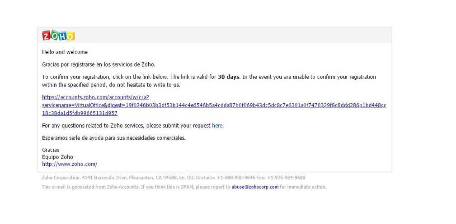Select the bold "30 days" text
456x224 pixels.
tap(229, 77)
